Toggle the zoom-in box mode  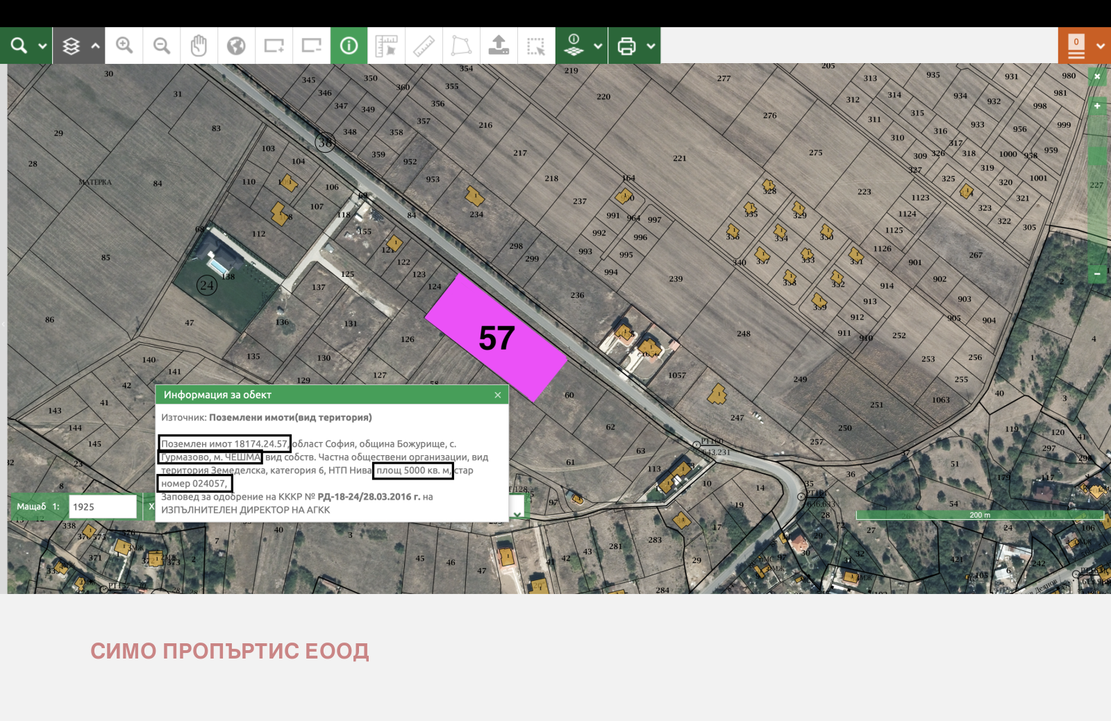pos(274,45)
